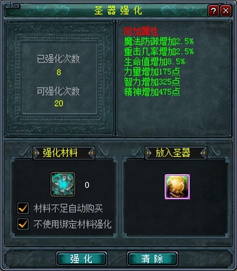Viewport: 237px width, 271px height.
Task: Click right arrow of 强化材料 header
Action: pos(92,153)
